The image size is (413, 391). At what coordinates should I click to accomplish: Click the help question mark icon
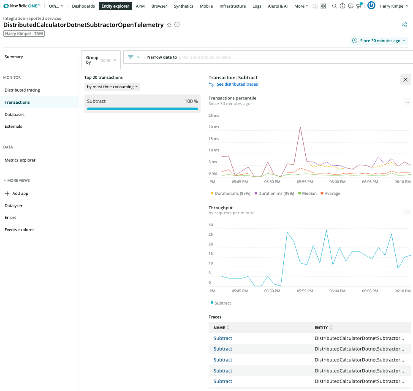[x=342, y=6]
